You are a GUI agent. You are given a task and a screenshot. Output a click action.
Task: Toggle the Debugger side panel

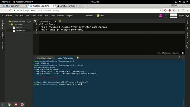(187, 45)
